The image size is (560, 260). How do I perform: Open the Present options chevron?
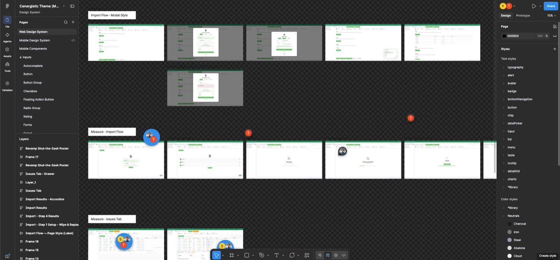pos(540,6)
